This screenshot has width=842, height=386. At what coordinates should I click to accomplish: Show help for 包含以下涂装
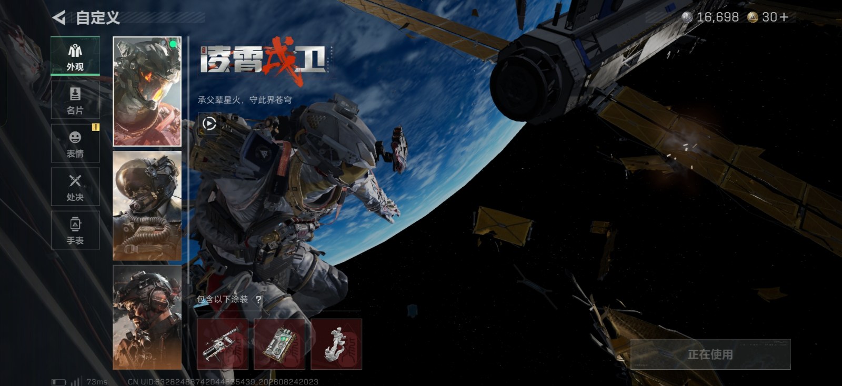click(x=258, y=300)
